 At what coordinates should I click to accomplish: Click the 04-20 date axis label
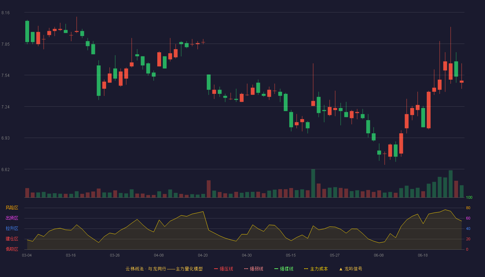pos(203,255)
